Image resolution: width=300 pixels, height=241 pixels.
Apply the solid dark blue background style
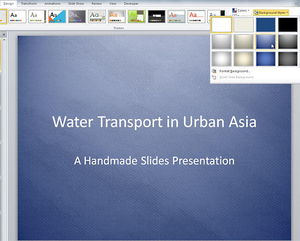coord(266,25)
